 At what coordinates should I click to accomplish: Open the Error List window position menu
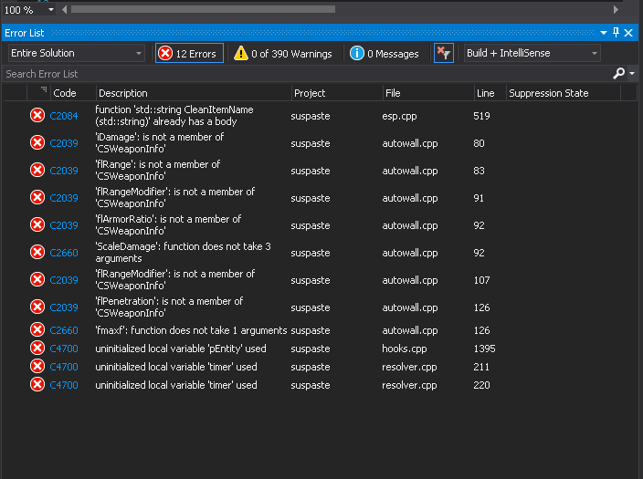(x=604, y=33)
